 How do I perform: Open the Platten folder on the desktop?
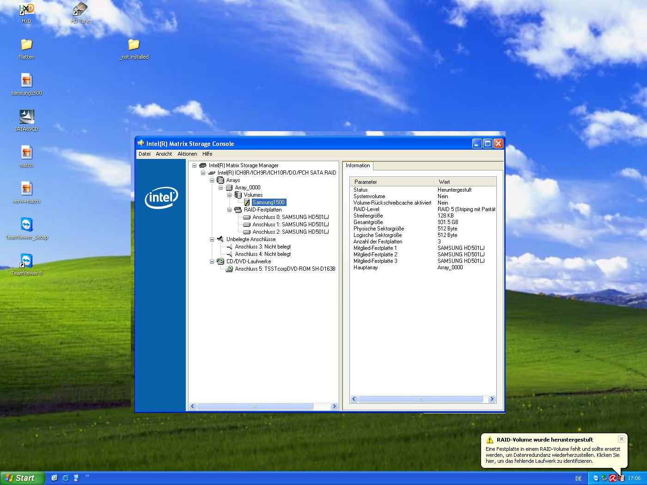coord(26,48)
